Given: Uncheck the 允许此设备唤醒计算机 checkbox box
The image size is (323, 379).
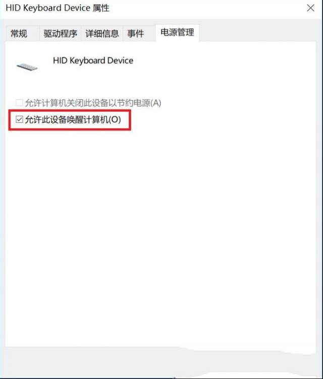Looking at the screenshot, I should (x=19, y=119).
